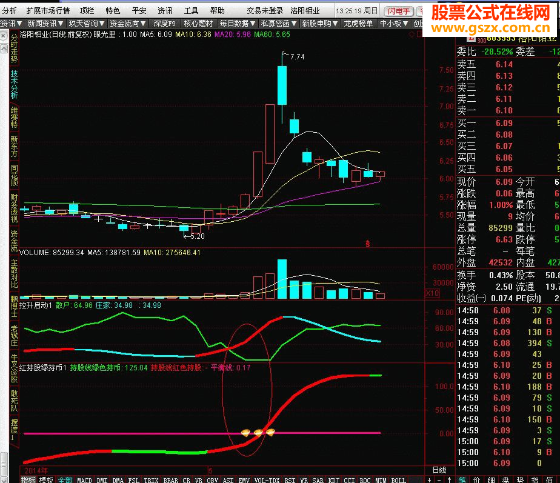Select the 盘 panel tab icon
The image size is (560, 483).
tap(505, 480)
